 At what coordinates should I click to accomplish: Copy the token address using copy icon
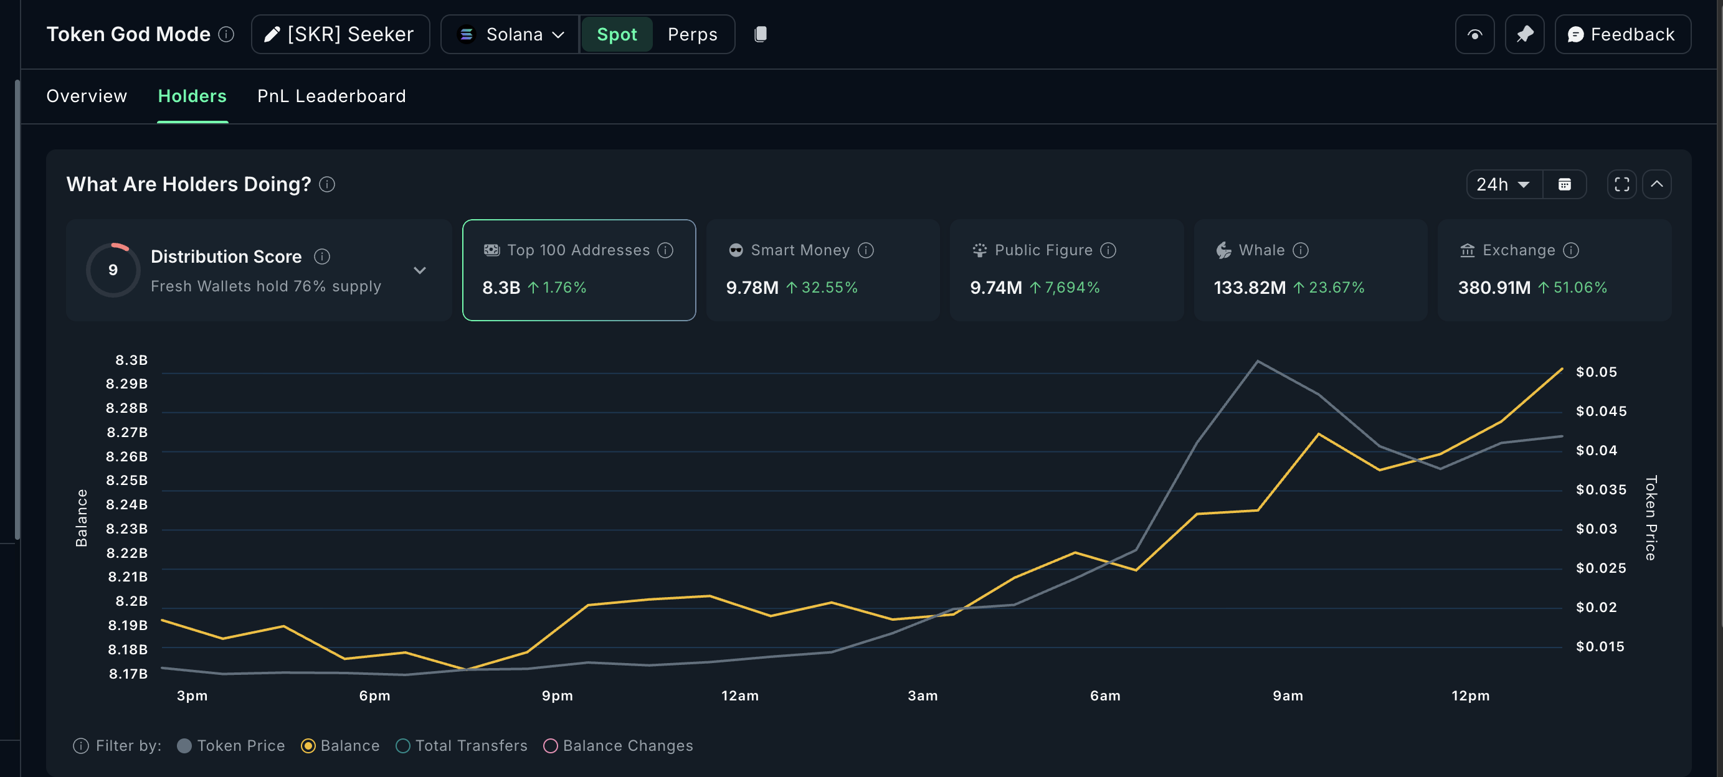(760, 34)
